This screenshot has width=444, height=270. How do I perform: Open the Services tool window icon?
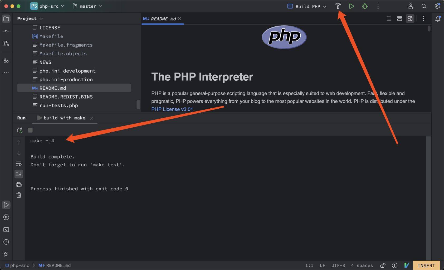pos(6,217)
